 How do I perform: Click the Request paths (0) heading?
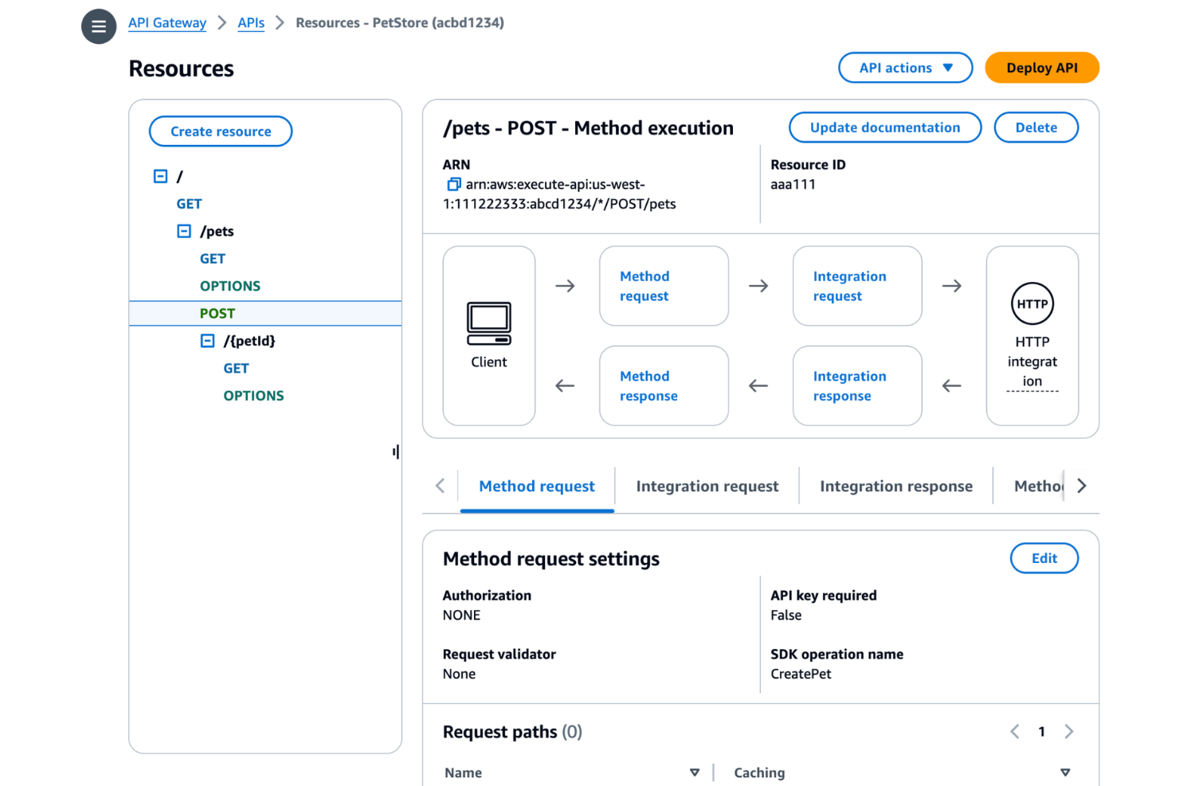click(512, 731)
